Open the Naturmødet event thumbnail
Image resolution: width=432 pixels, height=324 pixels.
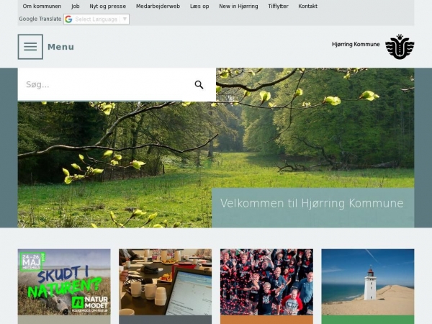click(x=64, y=282)
